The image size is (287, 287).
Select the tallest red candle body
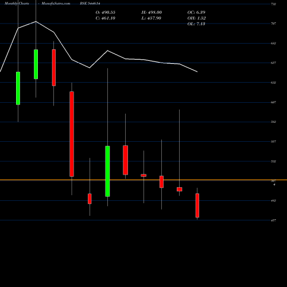coord(72,134)
